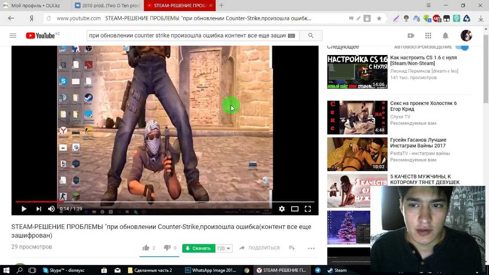
Task: Open 'Гусейн Гасанов Лучшие Инстаграм Вайны' video
Action: click(x=418, y=143)
